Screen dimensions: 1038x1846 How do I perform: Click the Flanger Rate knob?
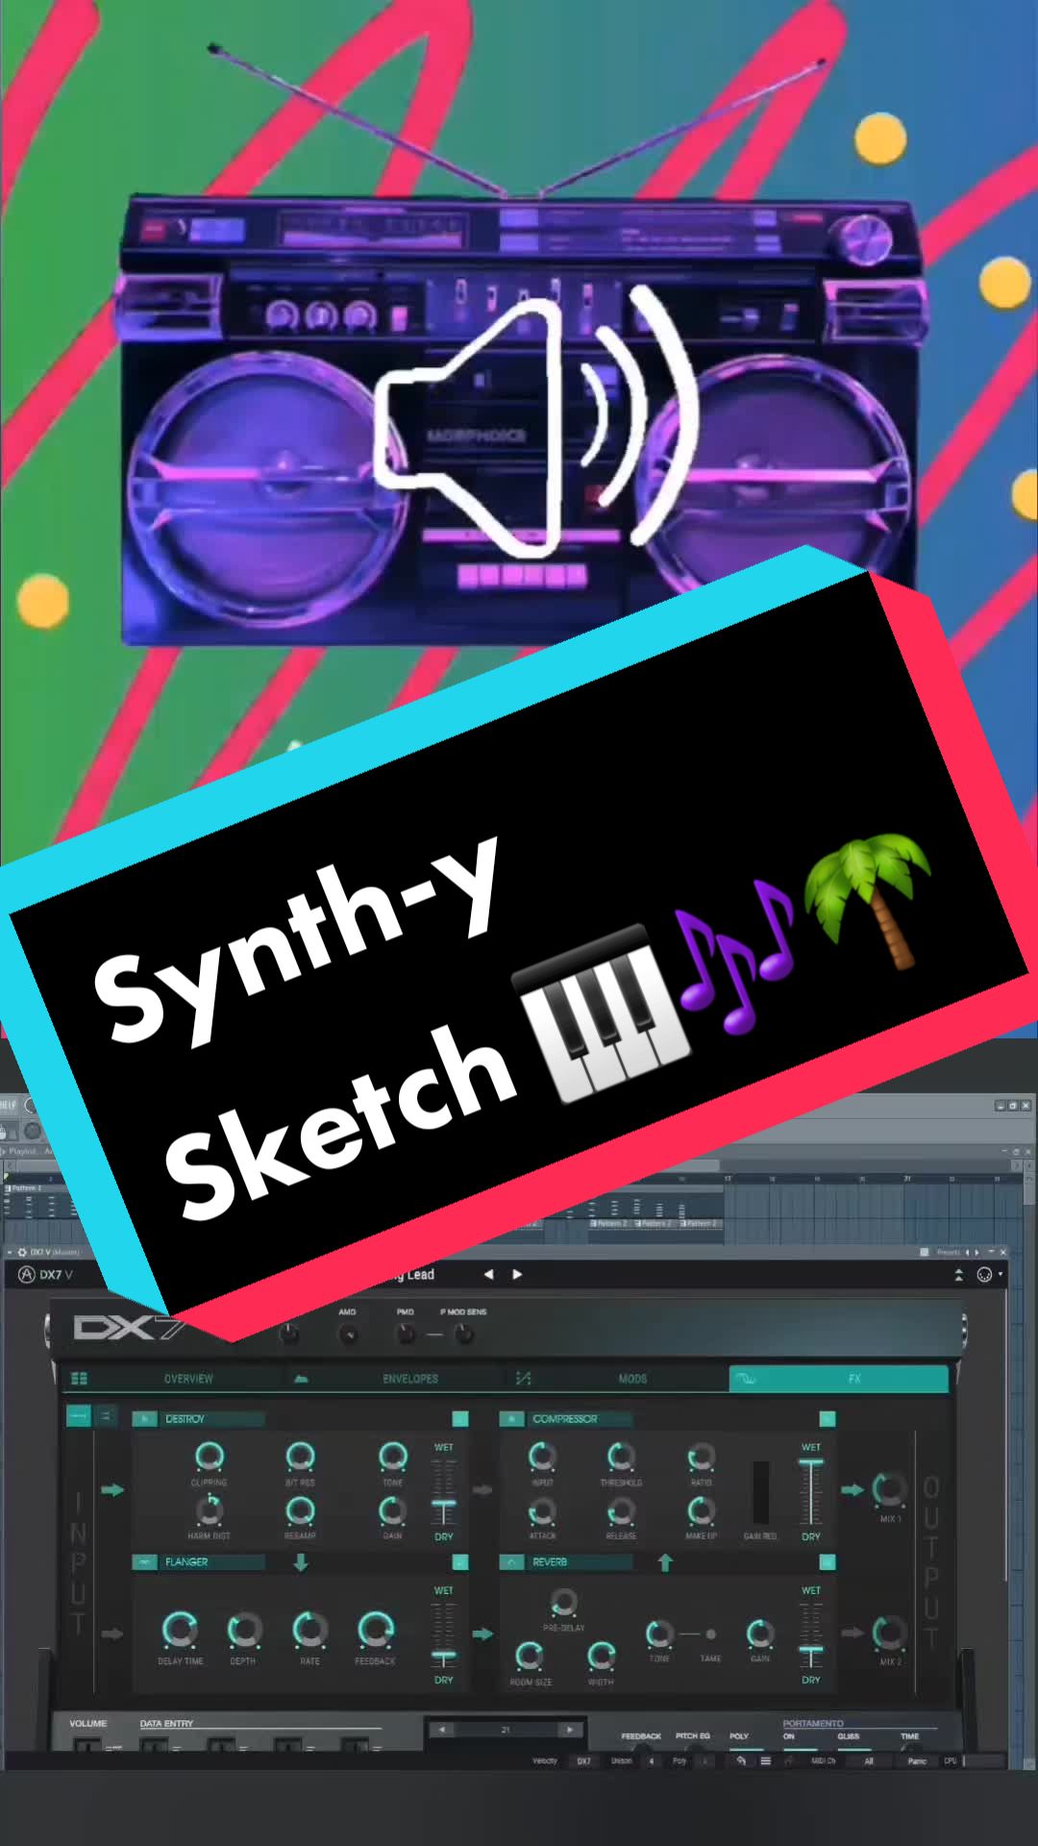tap(309, 1630)
